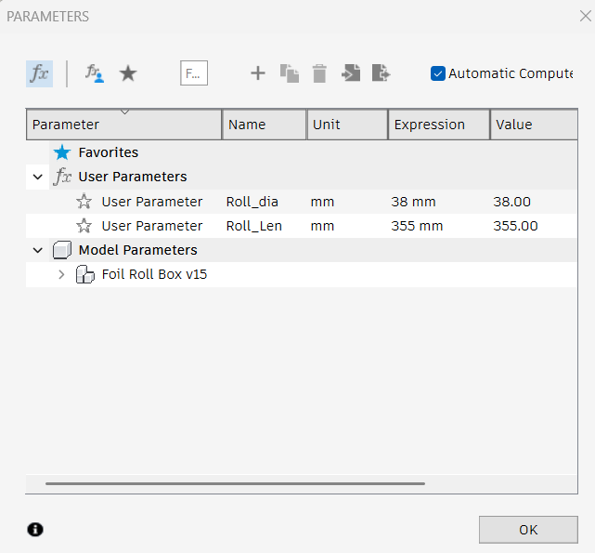595x553 pixels.
Task: Favorite the Roll_dia parameter star
Action: point(84,202)
